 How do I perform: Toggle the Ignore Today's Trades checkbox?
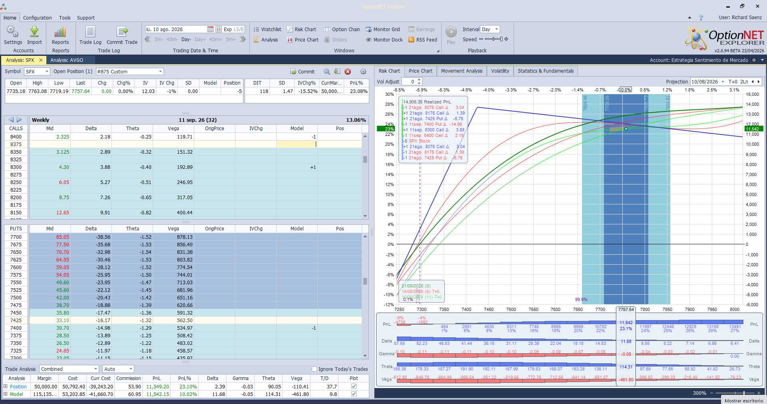click(x=314, y=369)
